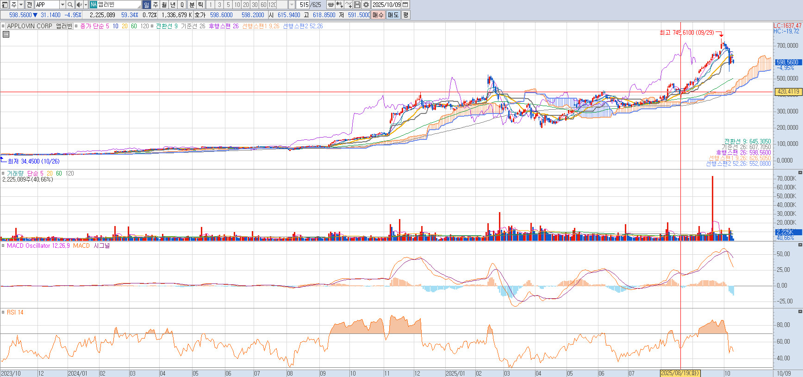Choose the 20 interval preset button
This screenshot has height=377, width=803.
[x=246, y=5]
